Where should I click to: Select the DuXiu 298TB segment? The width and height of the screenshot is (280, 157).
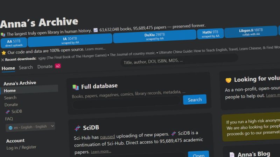click(155, 36)
